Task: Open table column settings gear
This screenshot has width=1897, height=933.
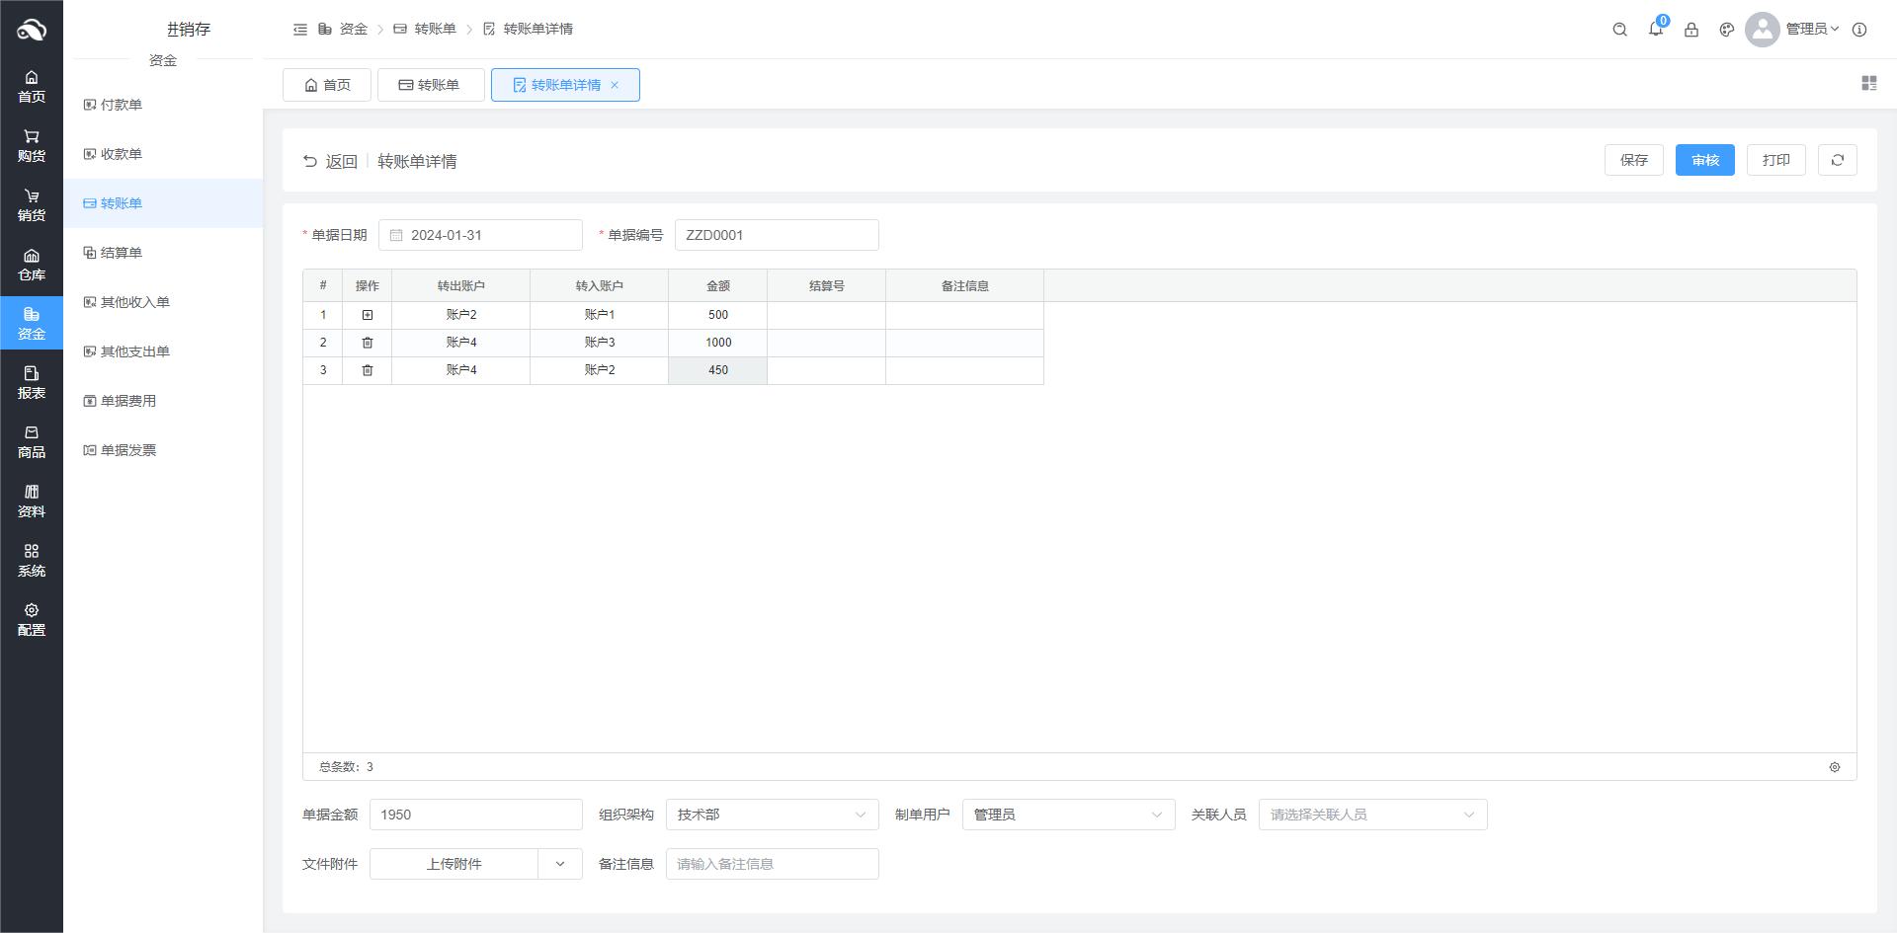Action: pyautogui.click(x=1834, y=767)
